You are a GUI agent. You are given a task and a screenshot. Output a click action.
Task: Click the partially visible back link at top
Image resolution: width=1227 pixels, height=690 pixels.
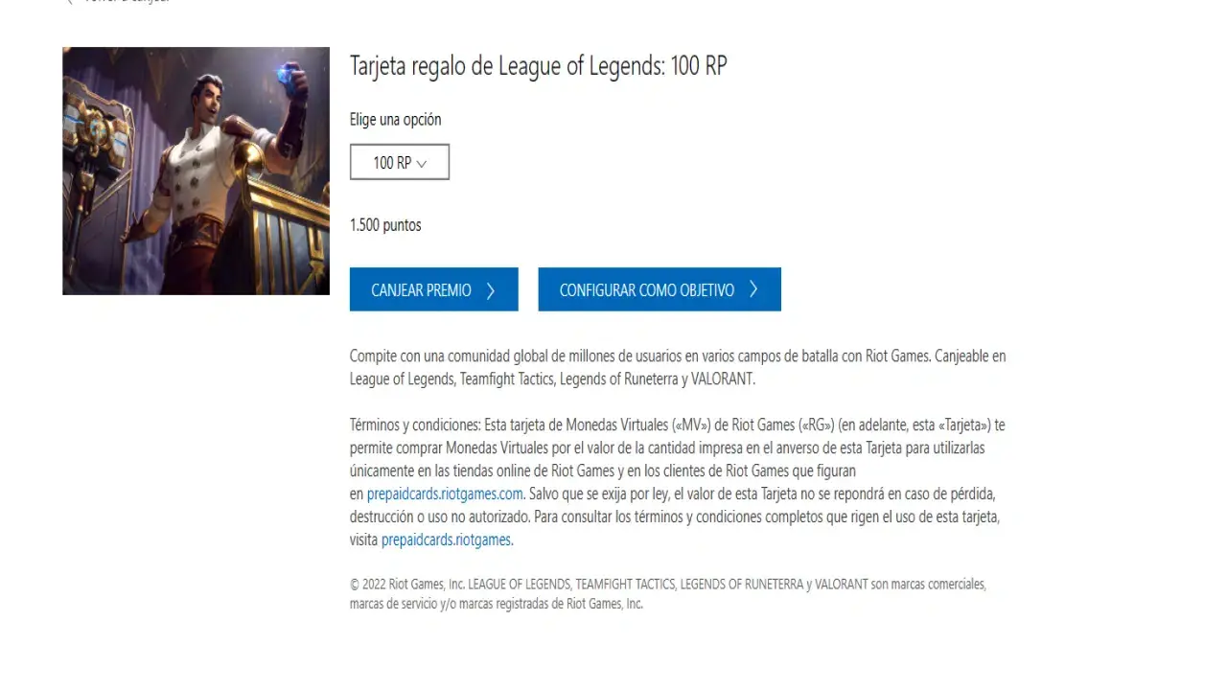click(126, 1)
